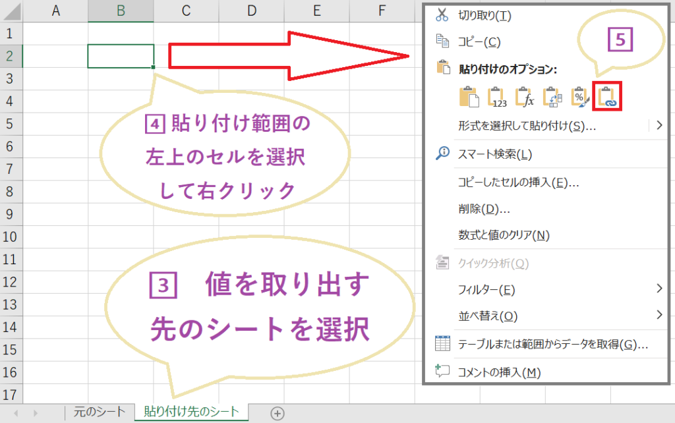
Task: Click the + button to add a new sheet
Action: tap(278, 412)
